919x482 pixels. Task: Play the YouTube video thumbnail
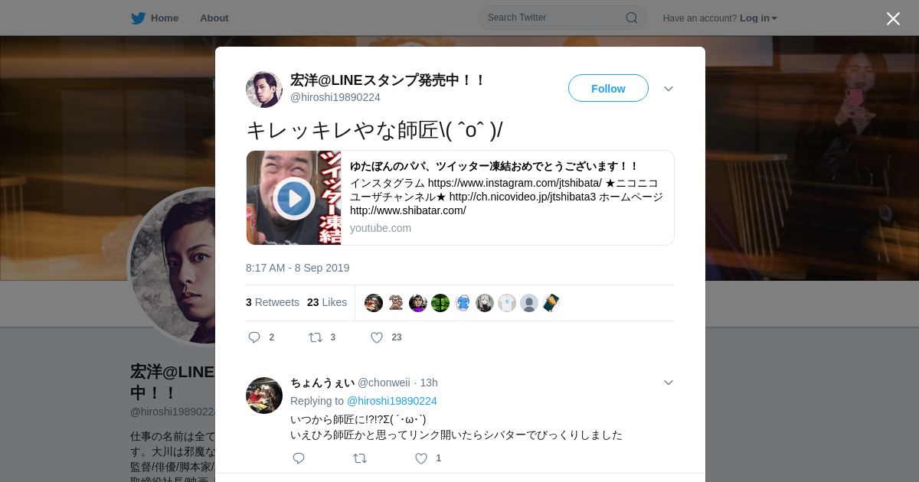[294, 198]
